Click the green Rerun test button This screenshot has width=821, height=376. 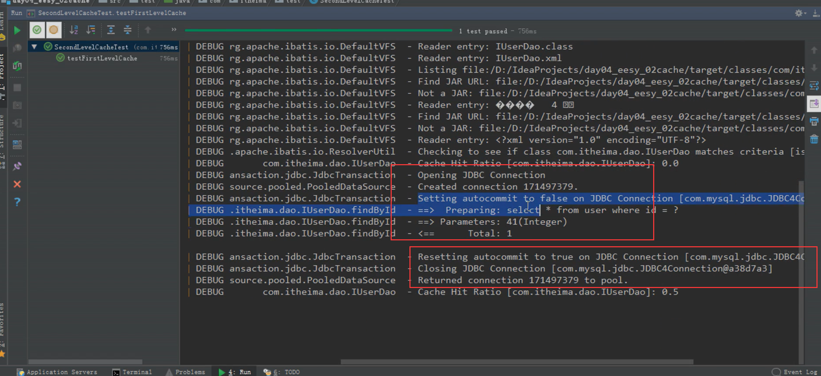point(17,30)
